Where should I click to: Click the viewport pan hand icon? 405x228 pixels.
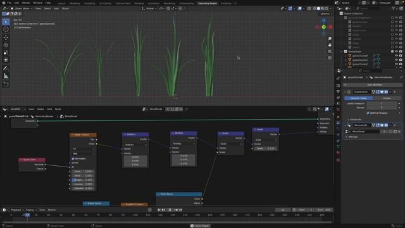[x=330, y=45]
